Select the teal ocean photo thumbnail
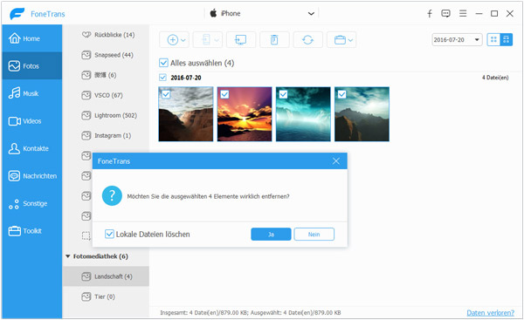Viewport: 524px width, 320px height. click(x=303, y=114)
